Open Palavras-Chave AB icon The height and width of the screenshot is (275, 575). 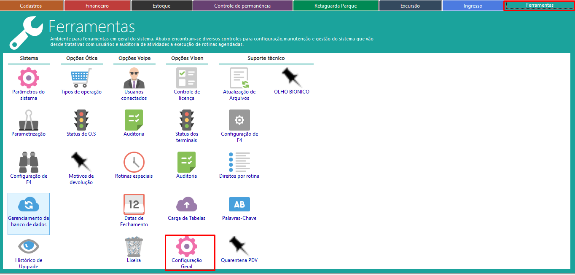click(x=239, y=204)
